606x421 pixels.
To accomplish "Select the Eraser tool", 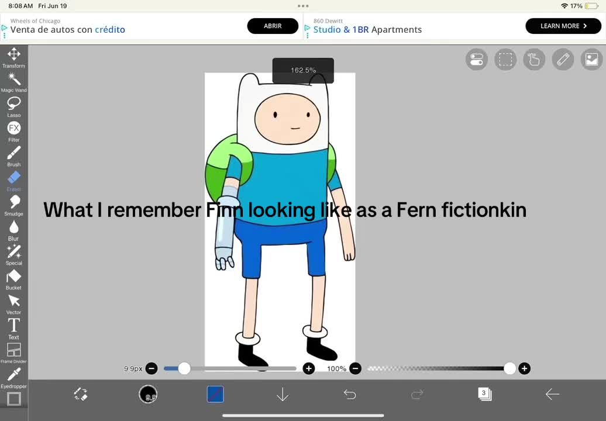I will [14, 181].
